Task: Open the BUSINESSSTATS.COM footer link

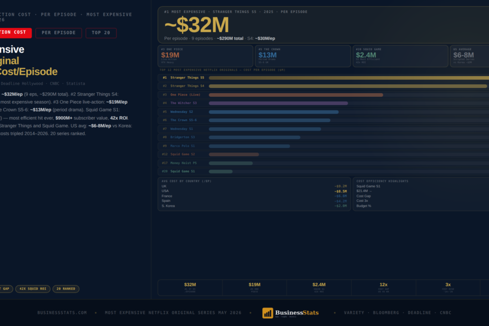Action: 62,312
